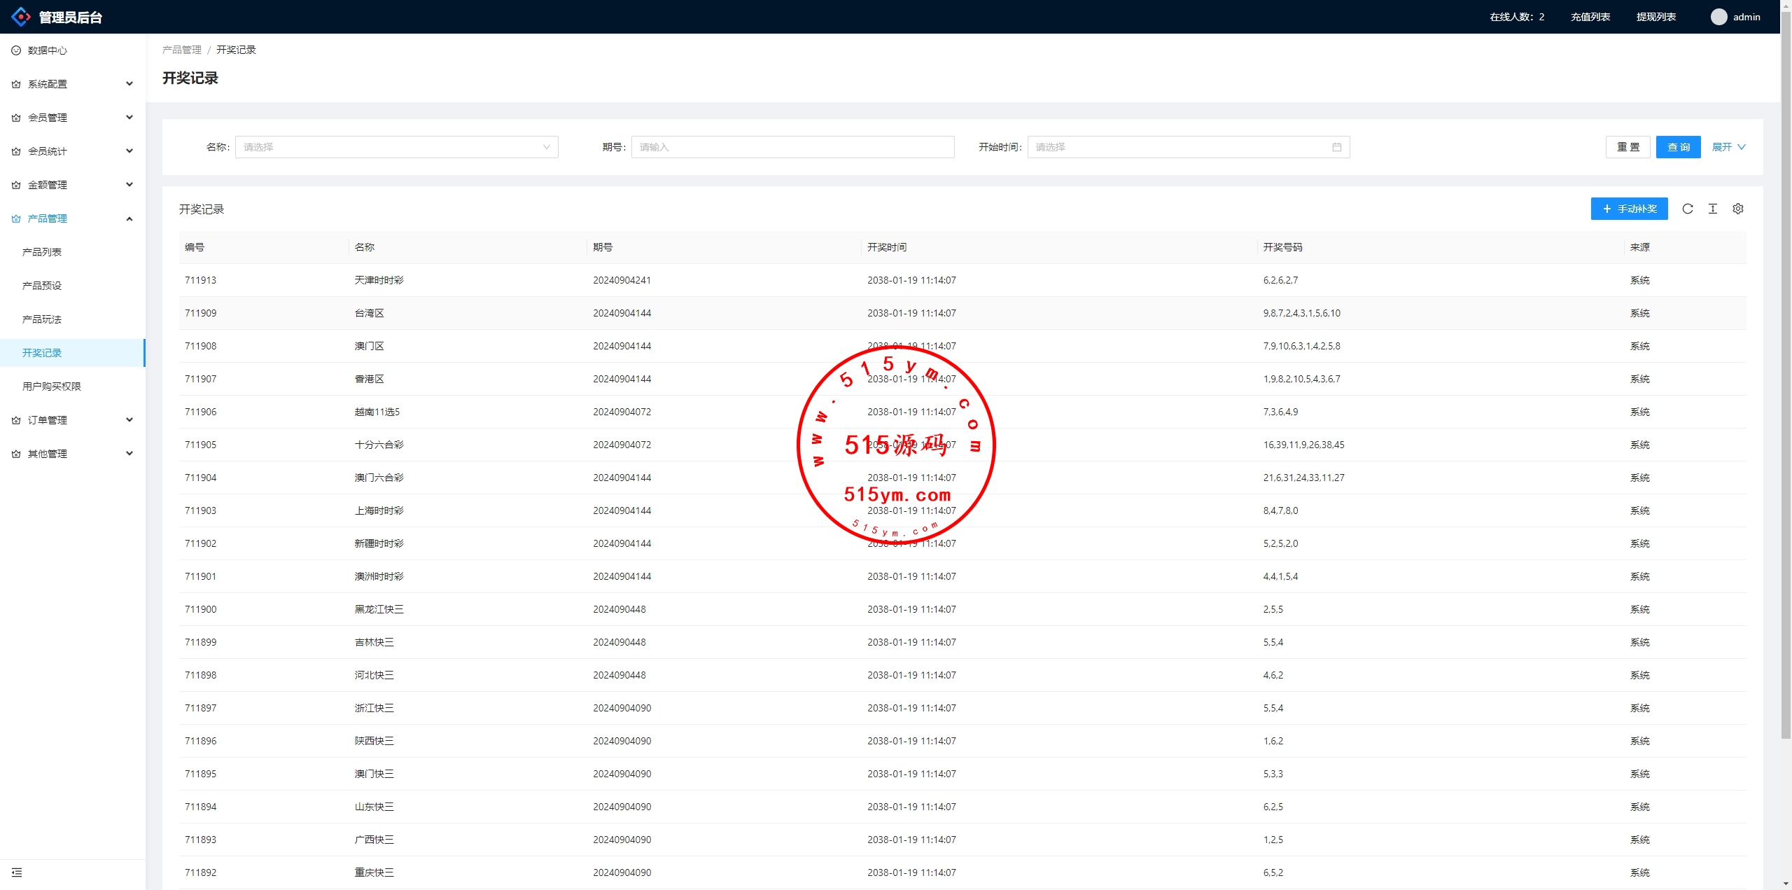Open 用户购买权限 submenu item
1792x890 pixels.
pos(52,387)
